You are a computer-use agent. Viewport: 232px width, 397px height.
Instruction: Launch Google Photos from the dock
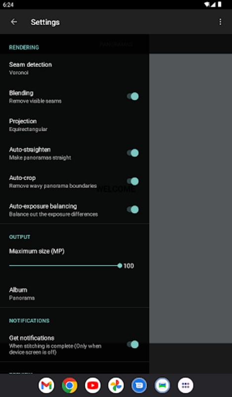(x=116, y=386)
